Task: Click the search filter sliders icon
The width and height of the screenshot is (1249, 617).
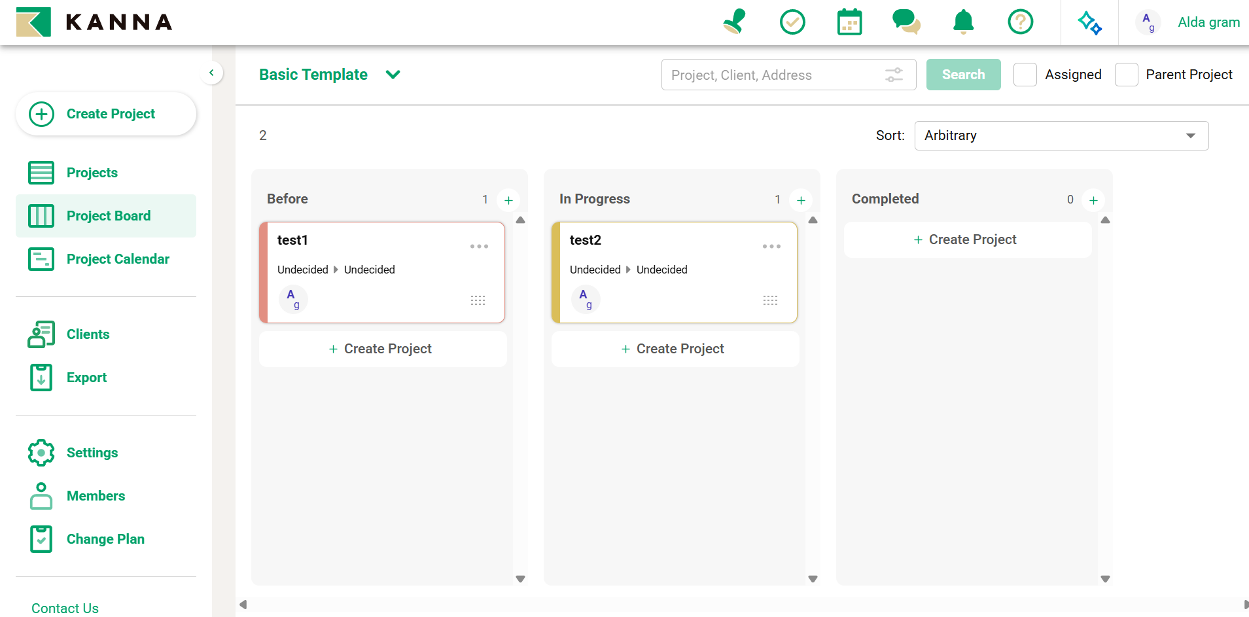Action: [x=894, y=75]
